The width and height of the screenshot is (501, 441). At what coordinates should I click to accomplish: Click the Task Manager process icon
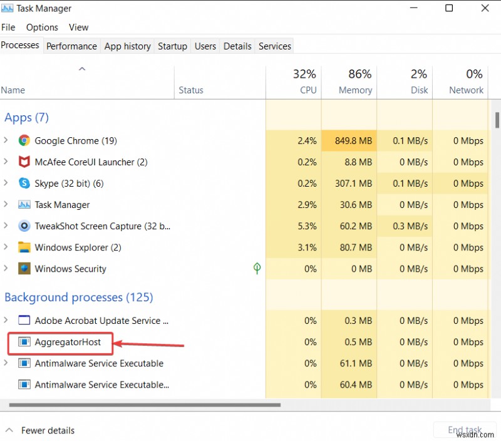point(24,205)
